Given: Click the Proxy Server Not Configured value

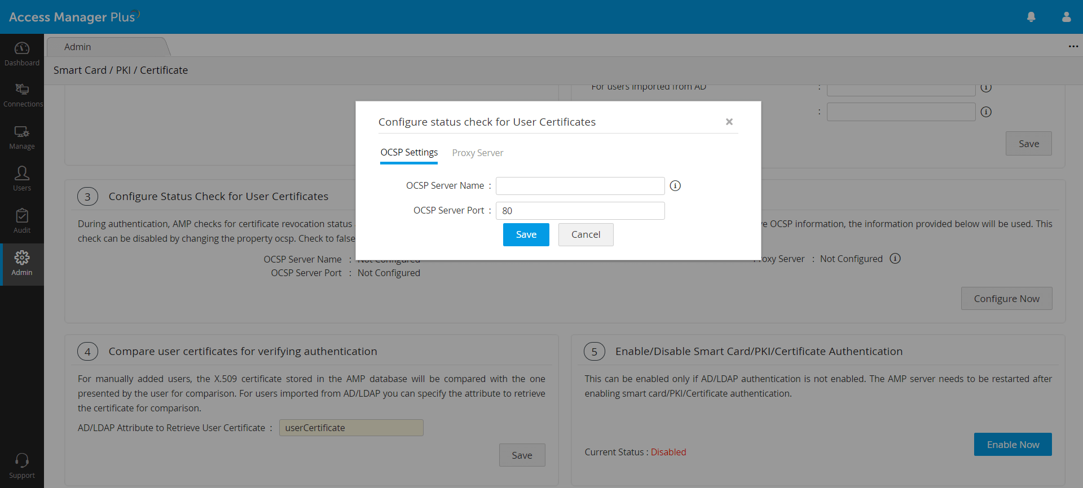Looking at the screenshot, I should (851, 259).
